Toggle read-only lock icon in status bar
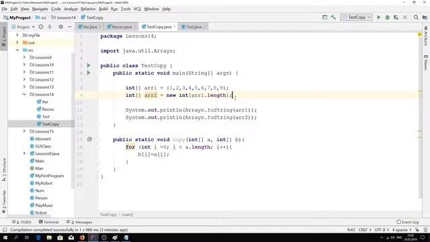The height and width of the screenshot is (242, 430). pos(417,230)
